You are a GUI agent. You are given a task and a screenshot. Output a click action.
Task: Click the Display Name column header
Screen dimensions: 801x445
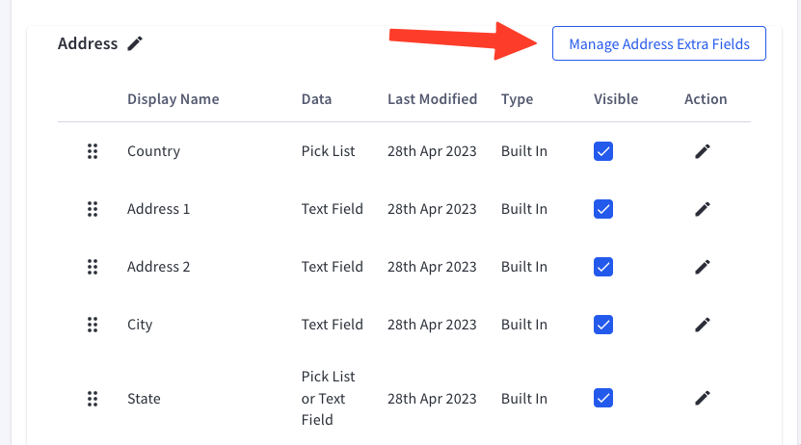[174, 99]
